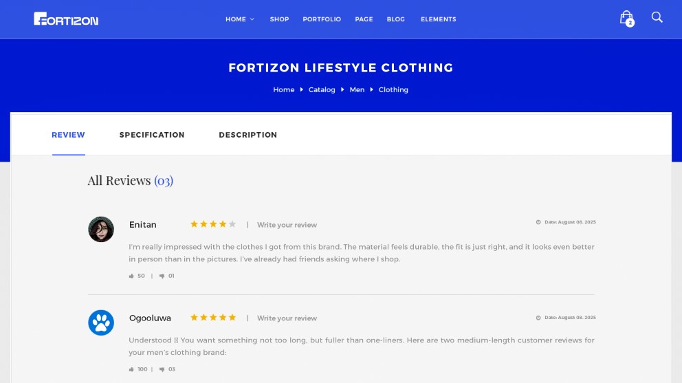Go to Catalog in breadcrumb

(x=322, y=89)
